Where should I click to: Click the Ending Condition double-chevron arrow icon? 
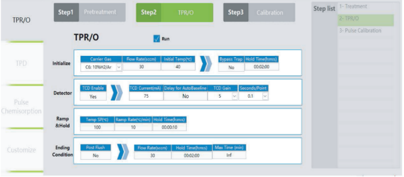click(x=123, y=152)
